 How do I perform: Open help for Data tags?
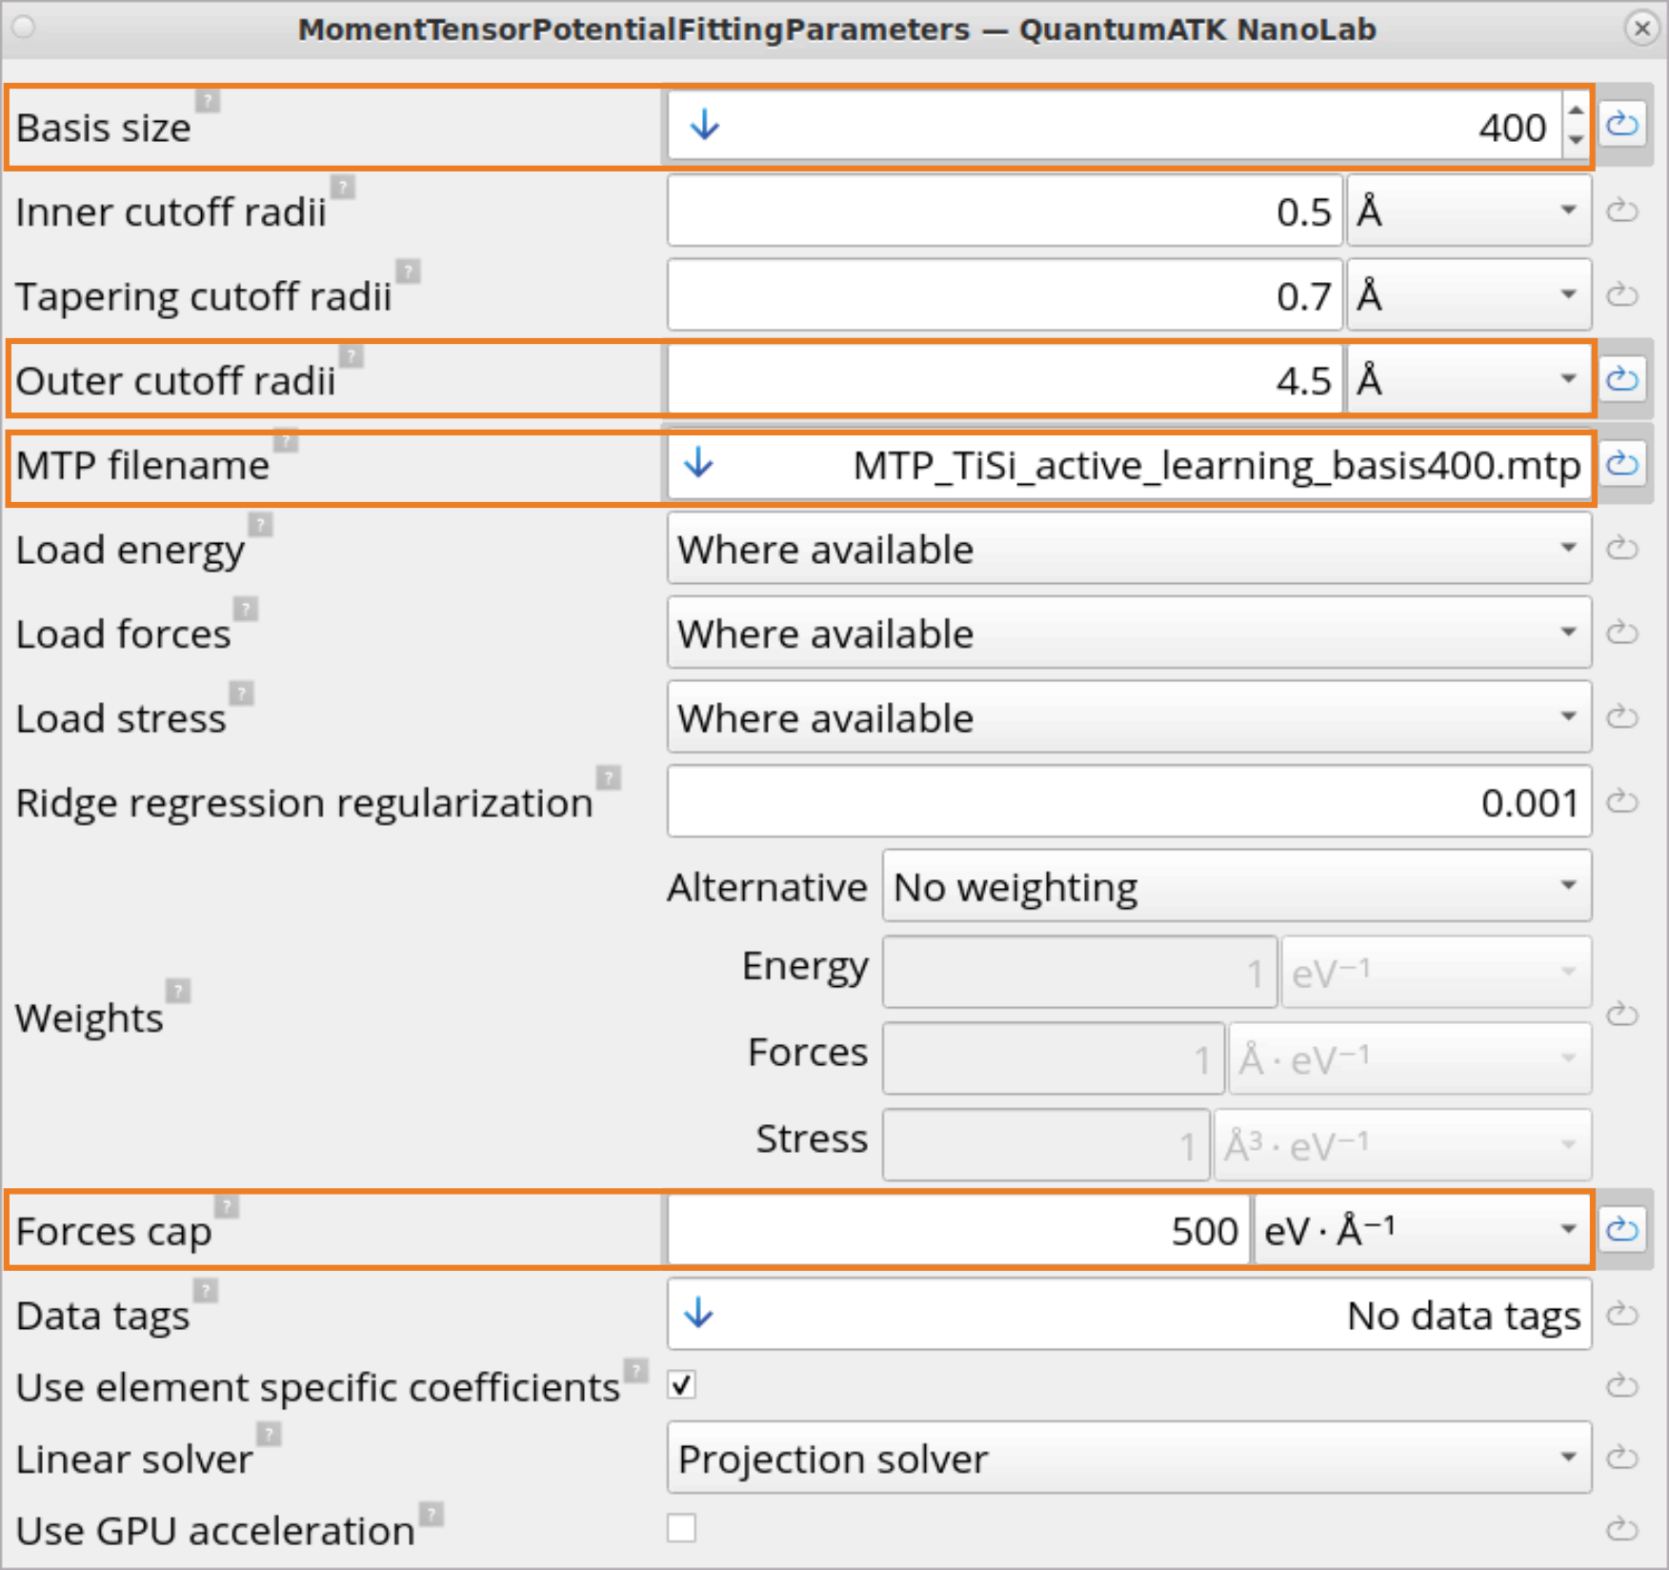pyautogui.click(x=206, y=1291)
